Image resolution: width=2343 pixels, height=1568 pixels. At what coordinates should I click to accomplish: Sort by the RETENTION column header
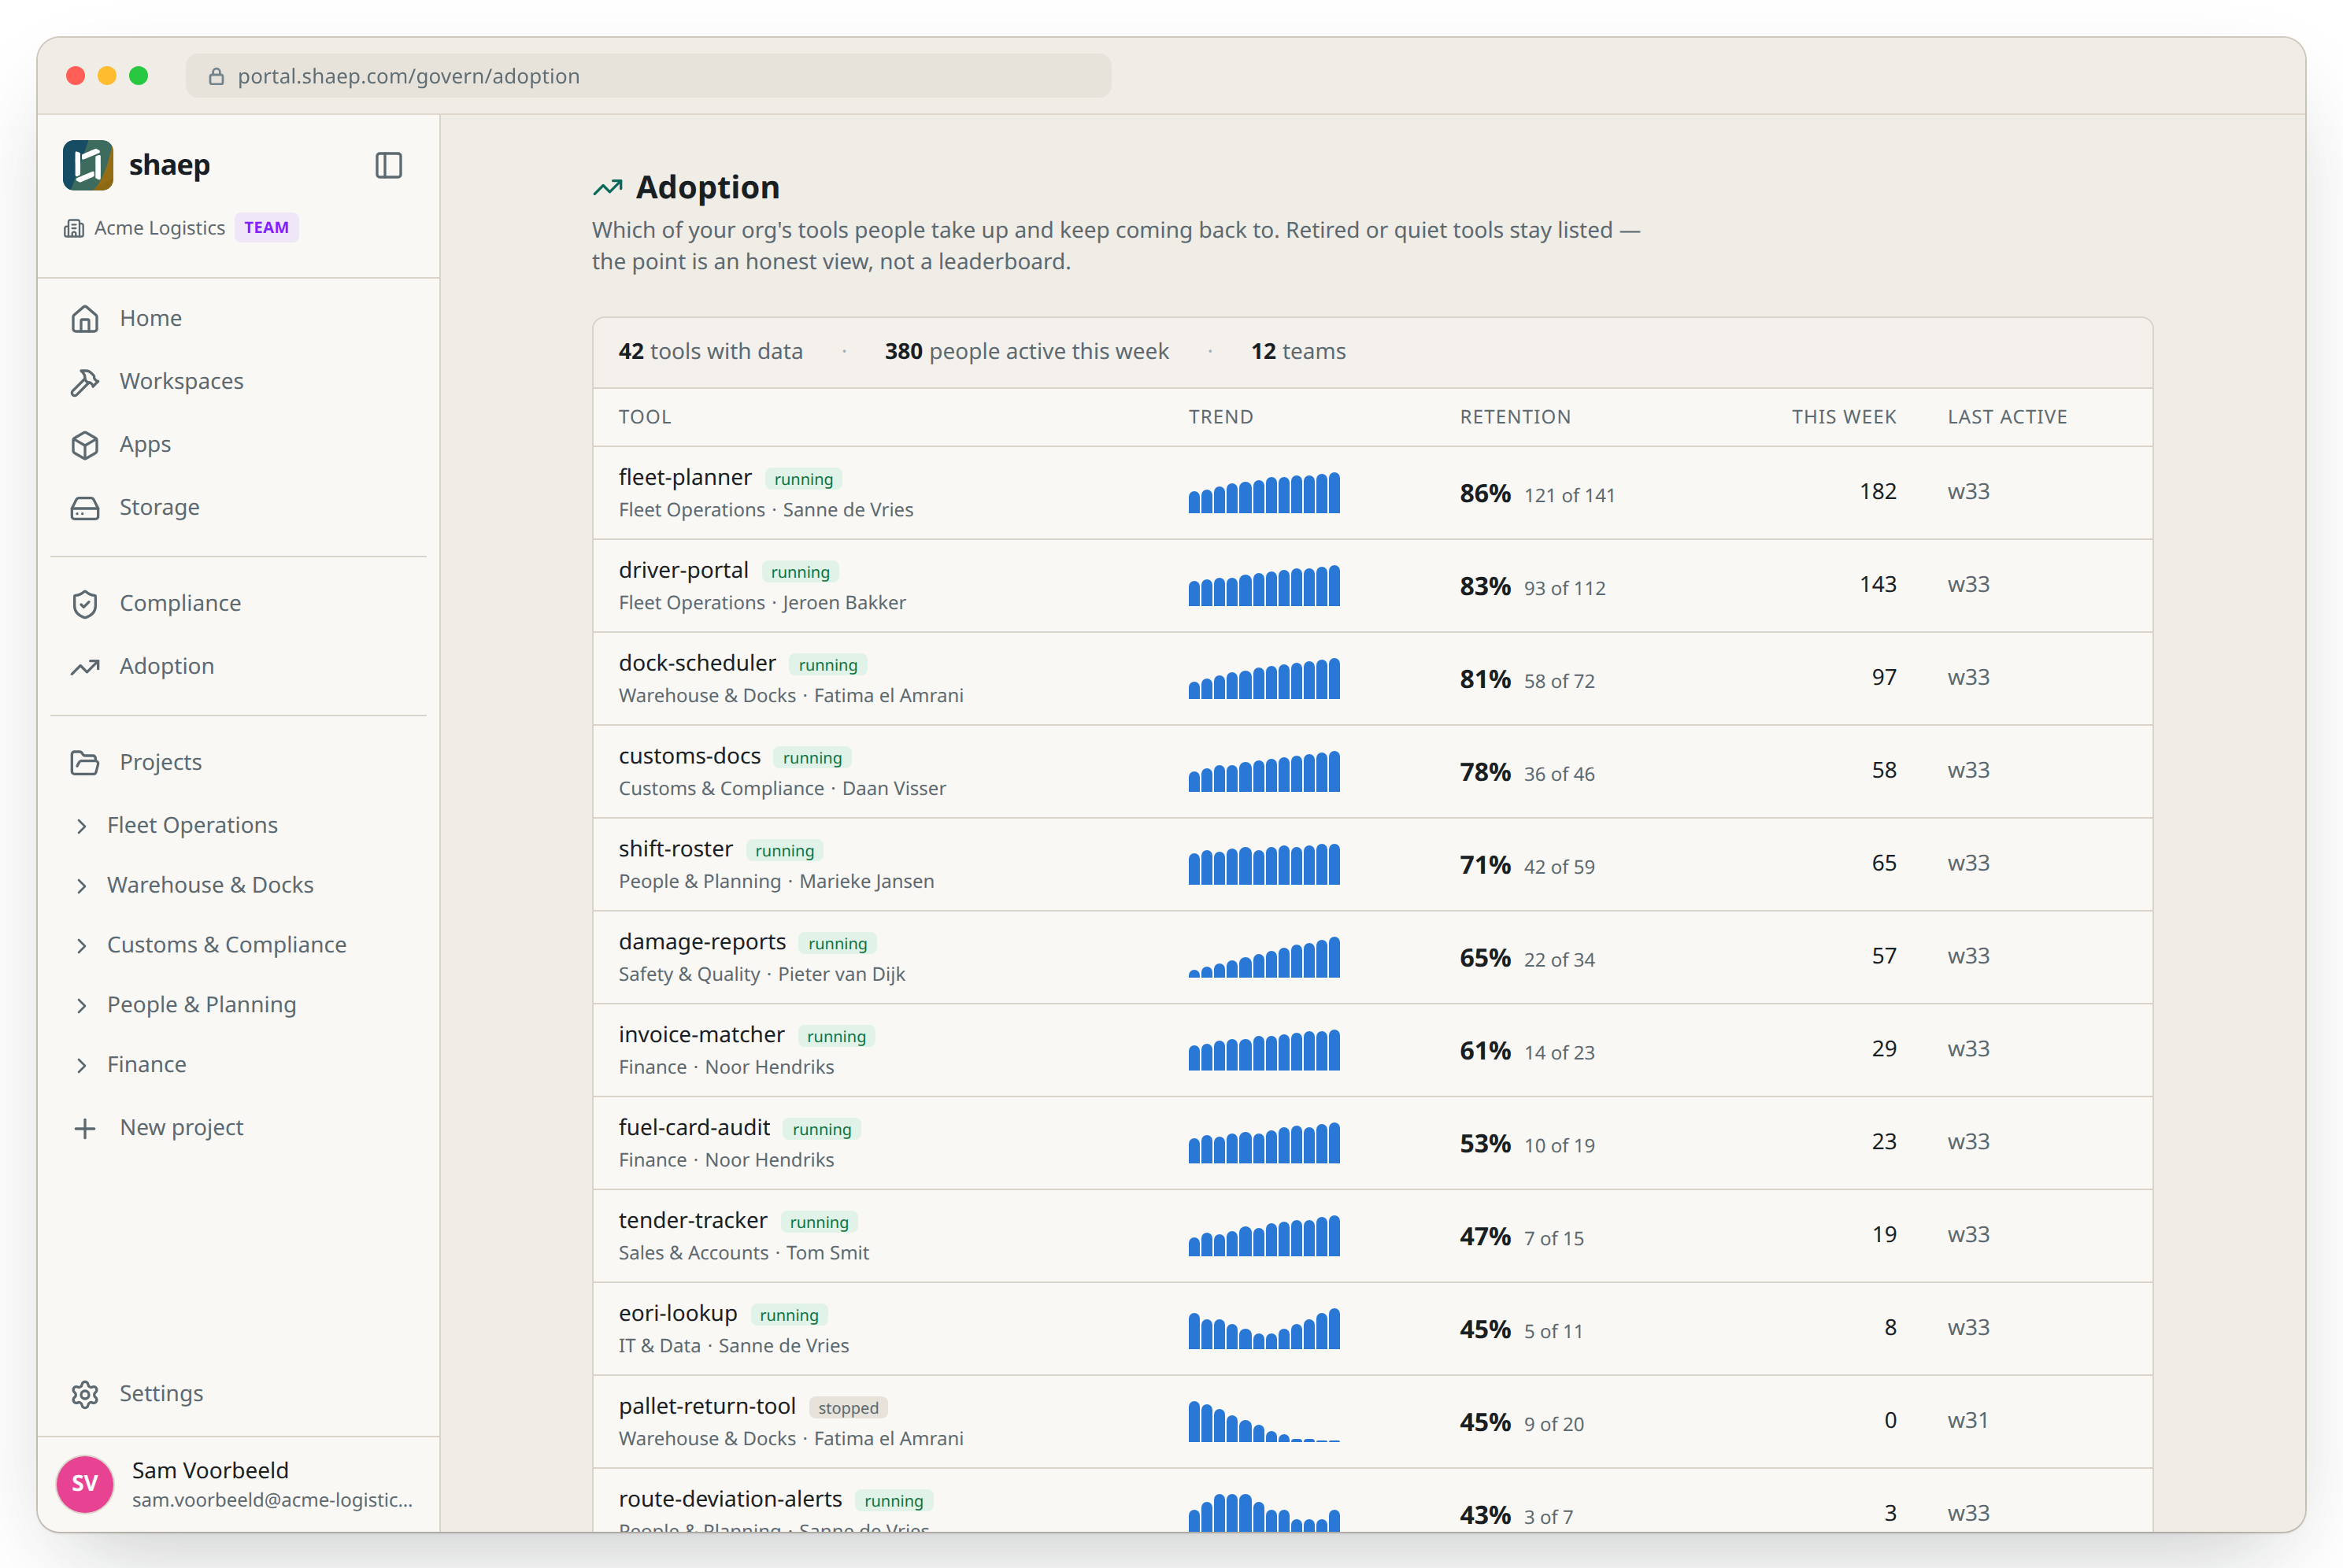1515,417
